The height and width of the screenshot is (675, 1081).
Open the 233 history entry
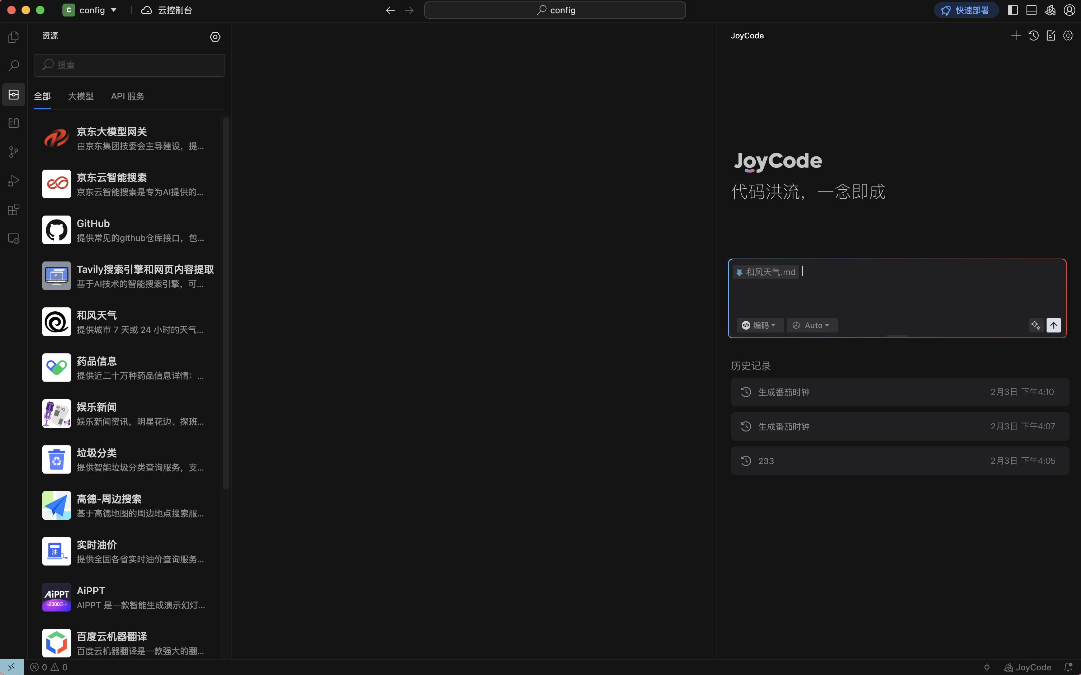pos(900,461)
